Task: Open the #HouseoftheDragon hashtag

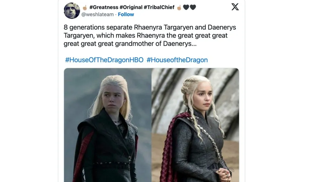Action: [177, 60]
